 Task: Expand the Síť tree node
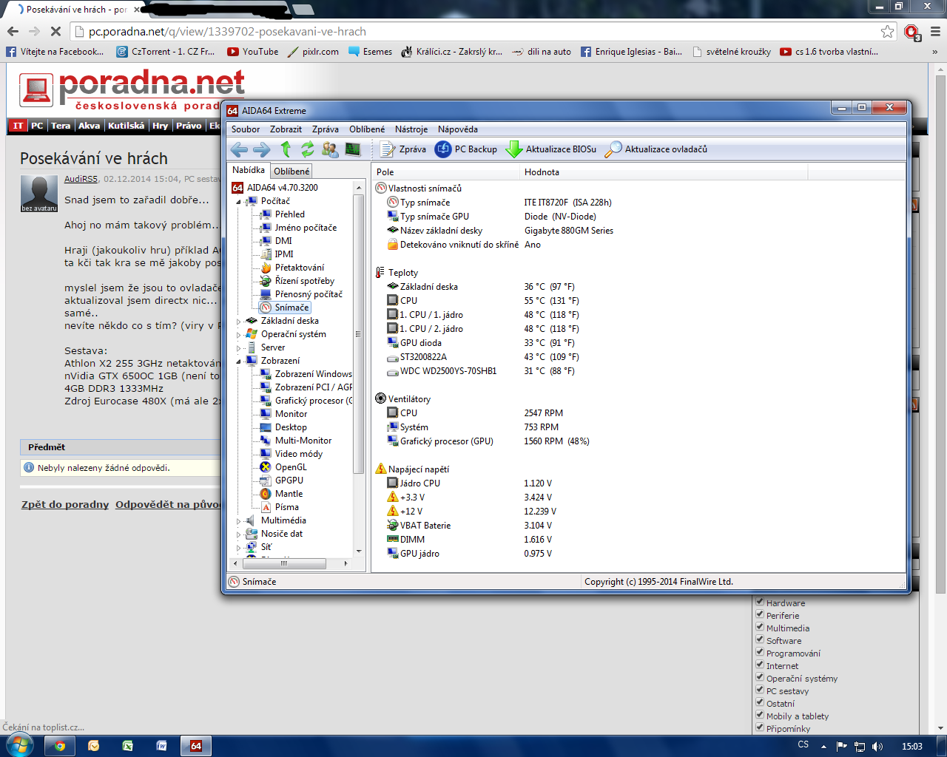pyautogui.click(x=239, y=547)
